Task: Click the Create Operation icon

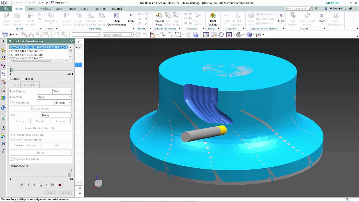Action: pos(30,19)
